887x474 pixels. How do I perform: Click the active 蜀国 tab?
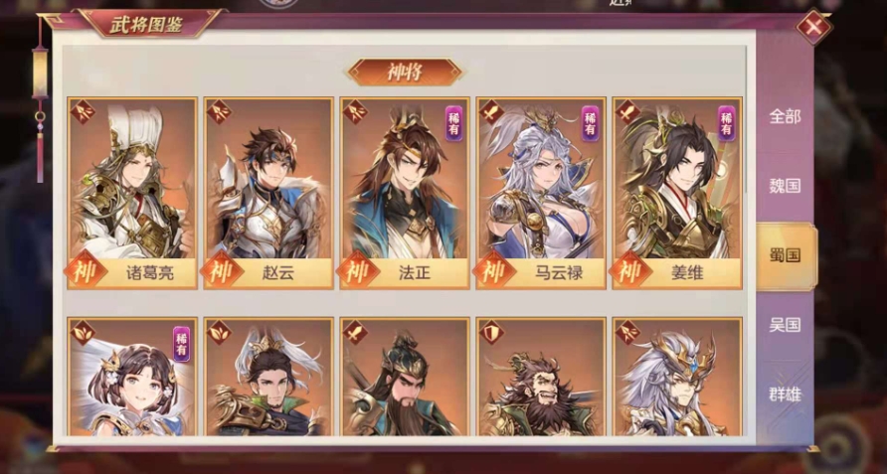pyautogui.click(x=787, y=255)
